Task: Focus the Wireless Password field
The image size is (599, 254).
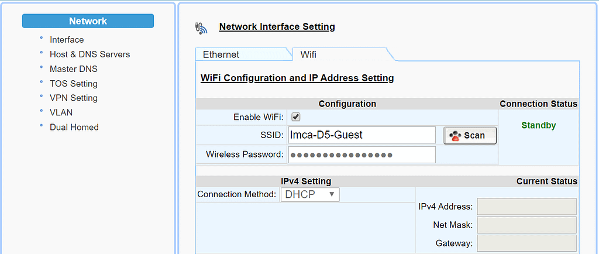Action: click(x=362, y=155)
